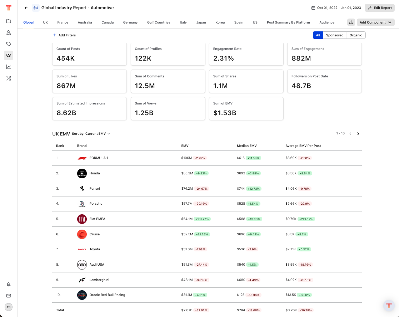
Task: Open the line chart analytics sidebar icon
Action: (x=9, y=67)
